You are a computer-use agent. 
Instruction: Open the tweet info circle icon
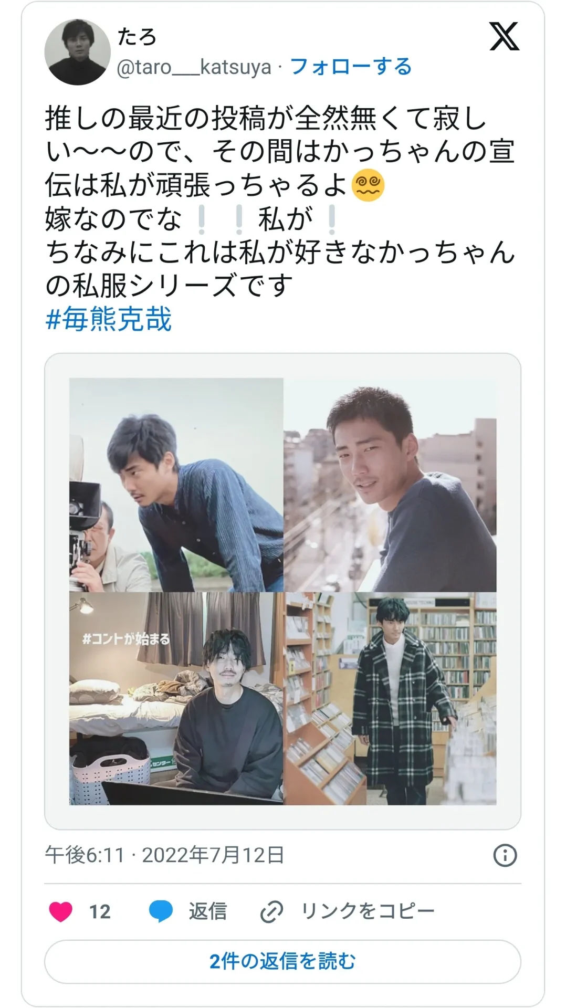click(505, 855)
